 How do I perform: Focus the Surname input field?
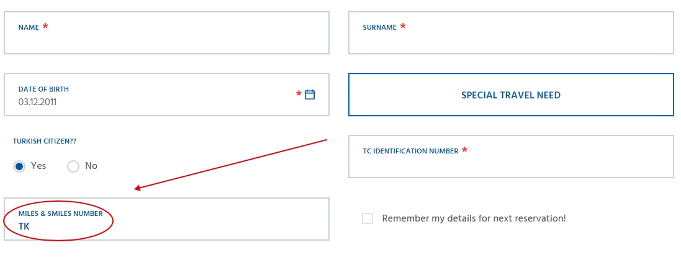point(511,33)
